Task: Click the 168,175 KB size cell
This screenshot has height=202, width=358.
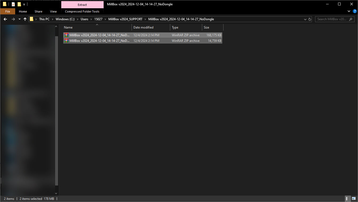Action: click(x=214, y=35)
